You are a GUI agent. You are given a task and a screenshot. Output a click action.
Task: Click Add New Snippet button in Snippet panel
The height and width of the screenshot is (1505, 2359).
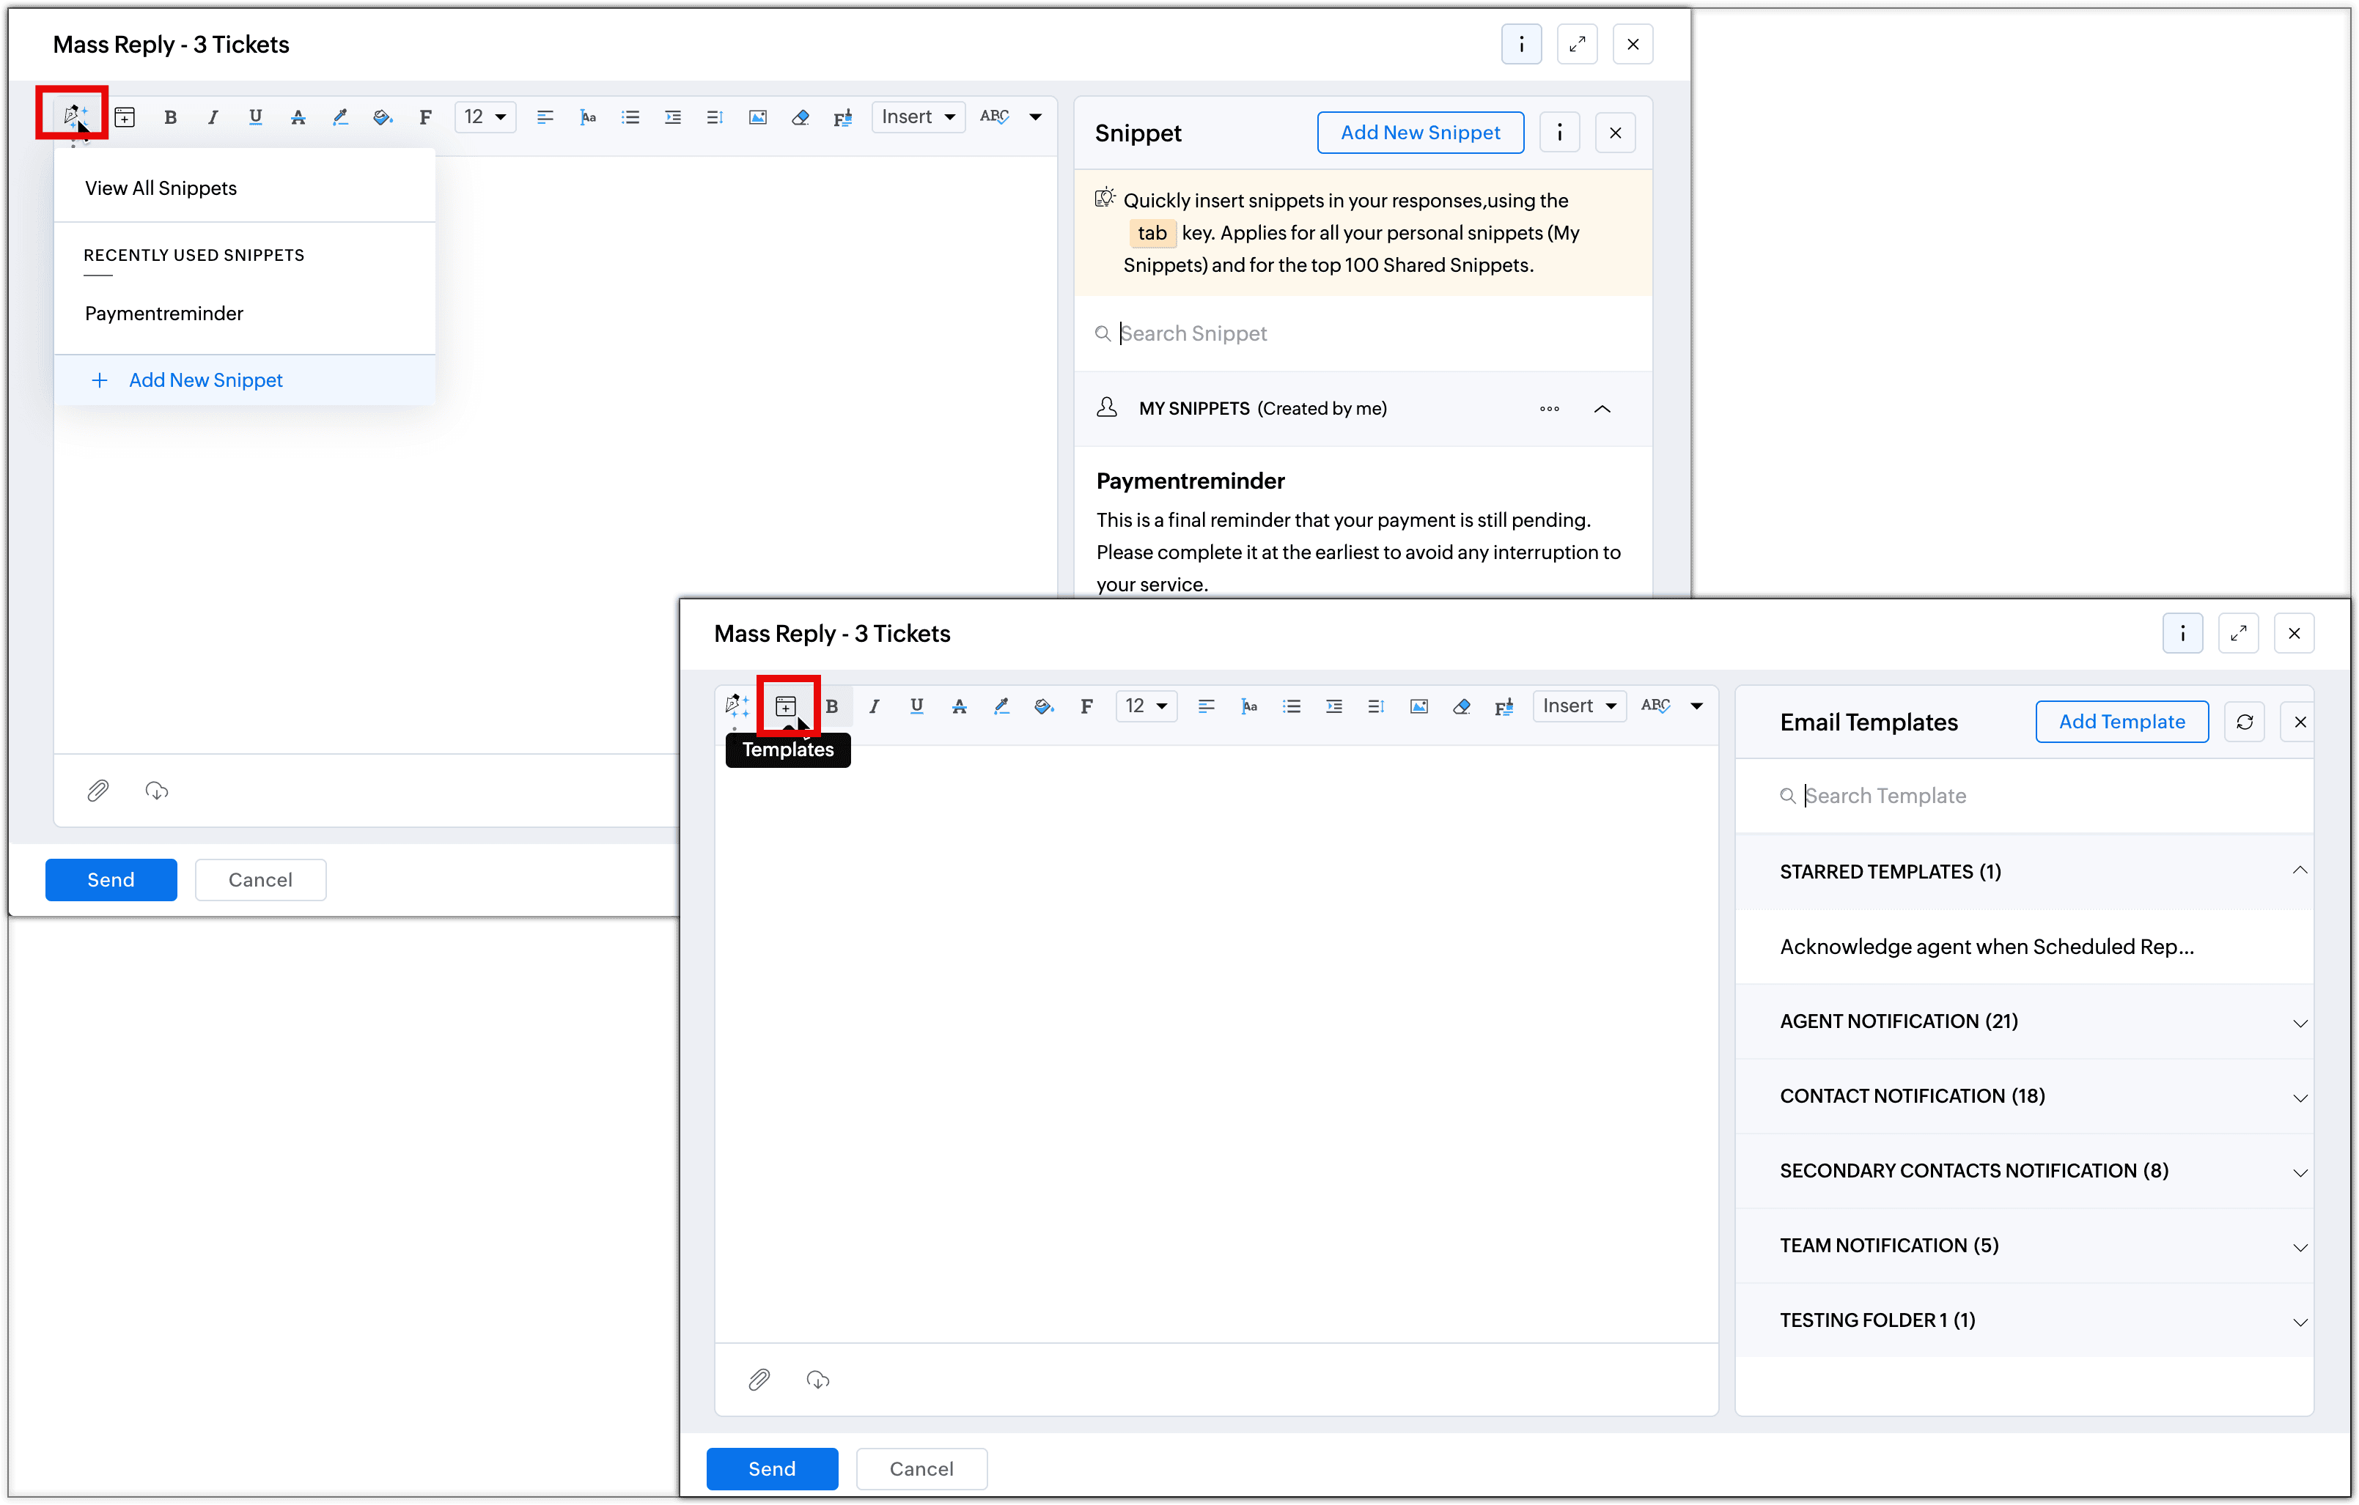tap(1419, 132)
